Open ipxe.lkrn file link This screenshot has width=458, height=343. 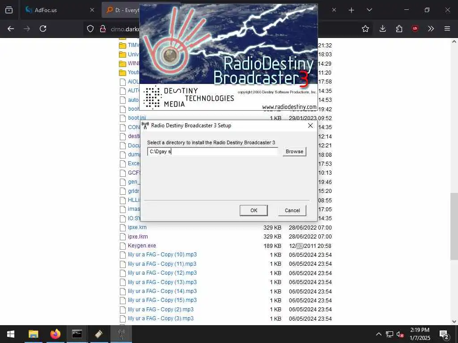(138, 237)
